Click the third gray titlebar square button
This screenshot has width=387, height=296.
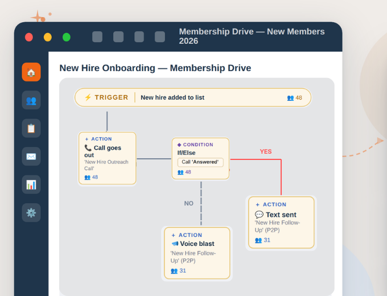(139, 37)
